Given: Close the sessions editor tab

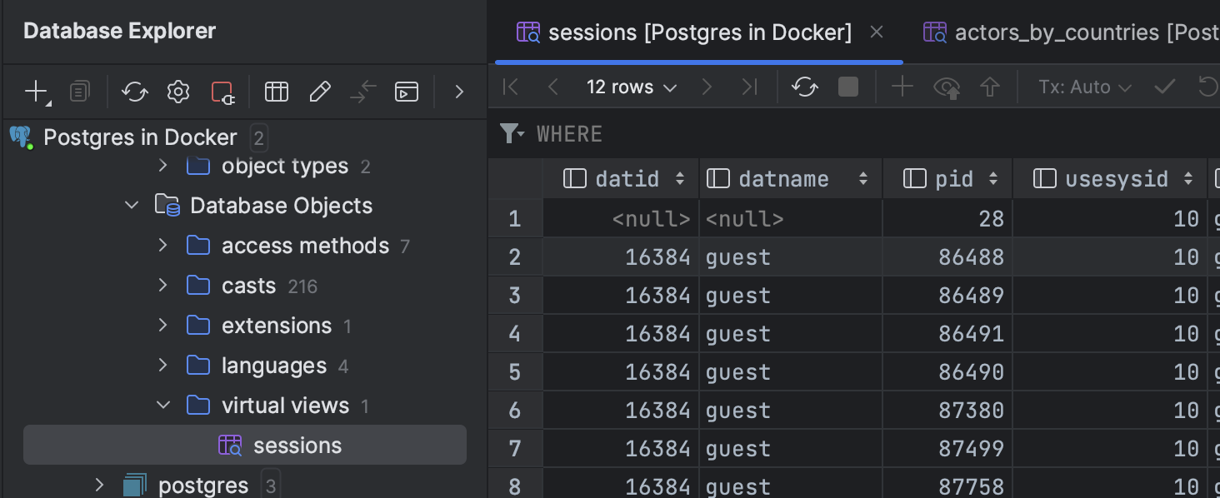Looking at the screenshot, I should click(x=877, y=32).
